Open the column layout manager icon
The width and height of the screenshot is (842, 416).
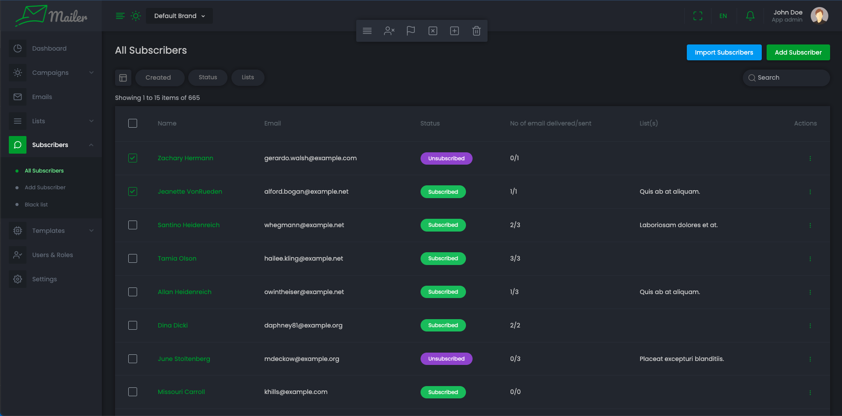(123, 78)
